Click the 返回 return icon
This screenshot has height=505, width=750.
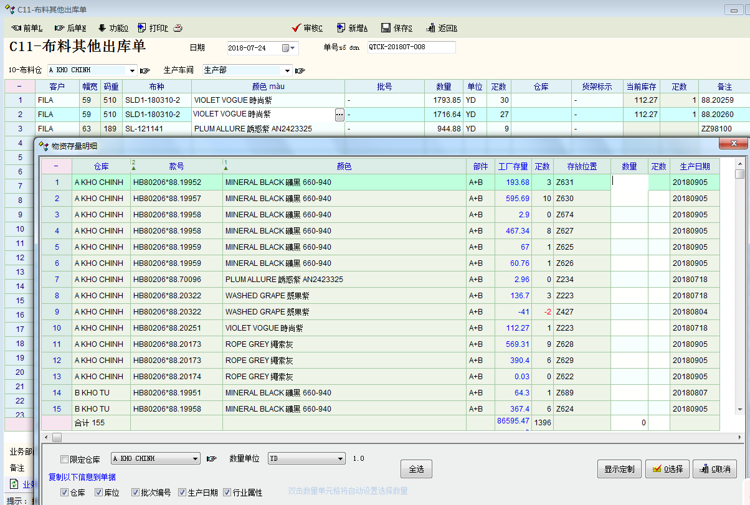coord(431,28)
